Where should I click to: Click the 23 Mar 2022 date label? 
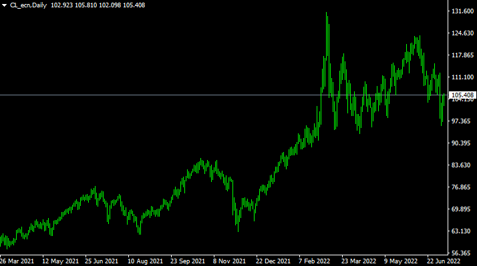(359, 261)
